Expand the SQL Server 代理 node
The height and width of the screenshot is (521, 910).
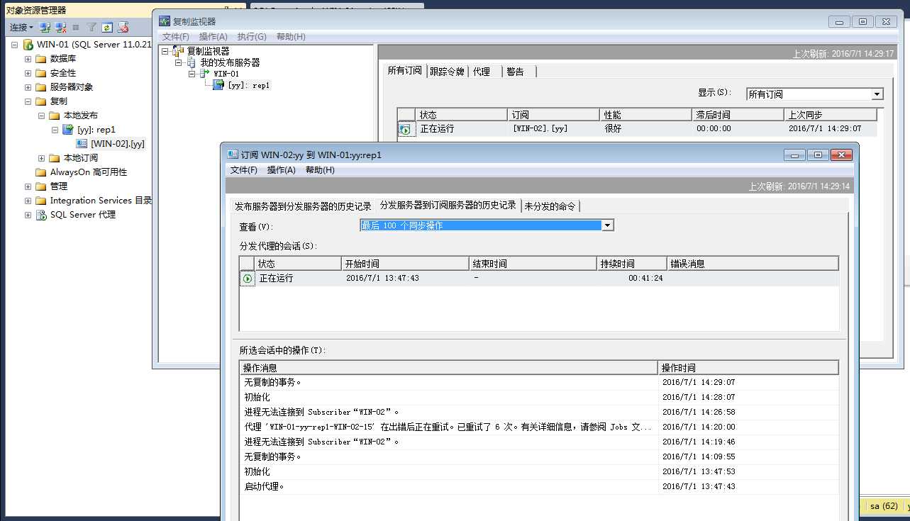pyautogui.click(x=28, y=215)
